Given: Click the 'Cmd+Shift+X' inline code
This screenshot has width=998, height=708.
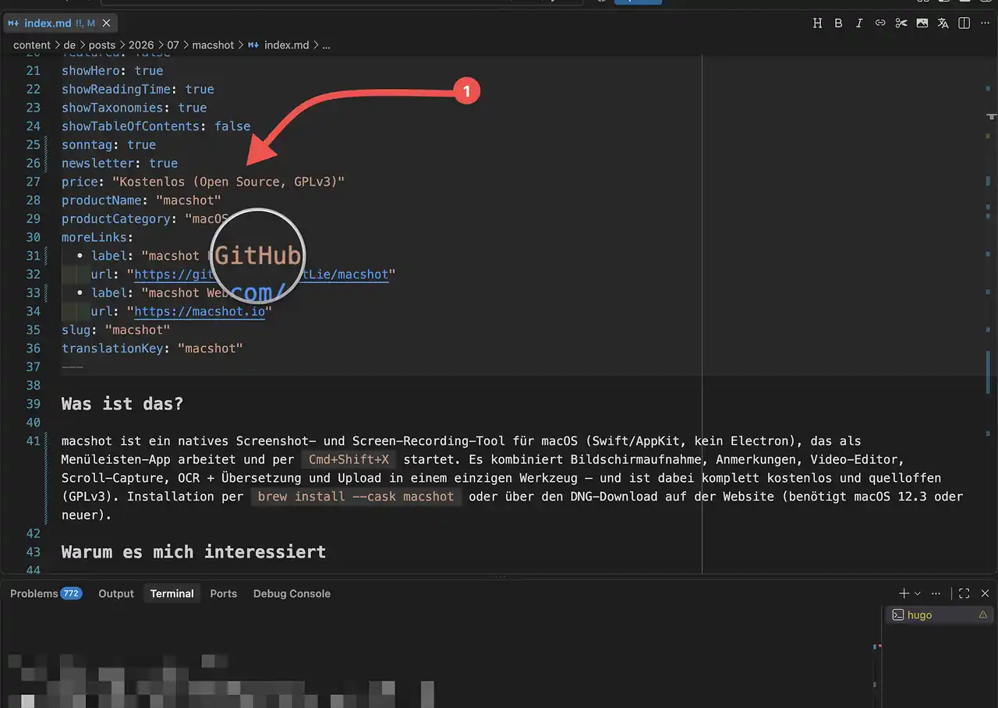Looking at the screenshot, I should tap(349, 460).
